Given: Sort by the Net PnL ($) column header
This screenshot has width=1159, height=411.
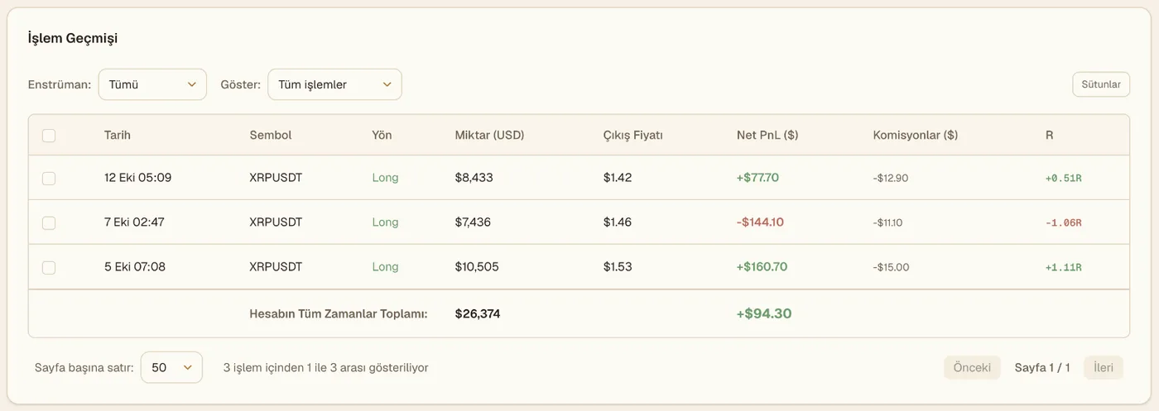Looking at the screenshot, I should [x=767, y=135].
